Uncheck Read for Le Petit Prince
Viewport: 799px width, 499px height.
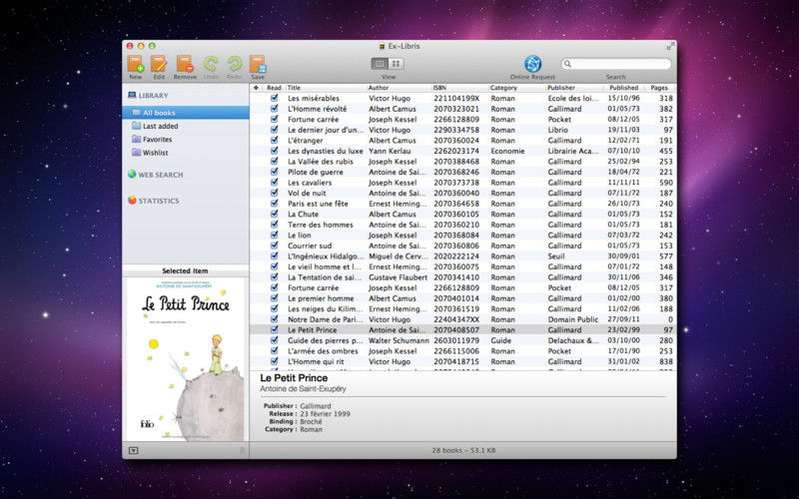[274, 329]
